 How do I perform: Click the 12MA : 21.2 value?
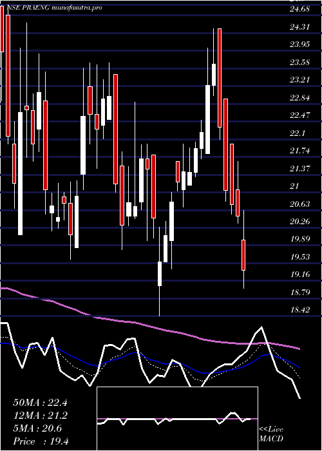pyautogui.click(x=41, y=416)
